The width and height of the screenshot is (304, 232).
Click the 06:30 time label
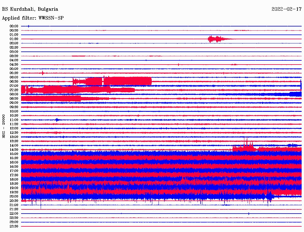tap(14, 81)
